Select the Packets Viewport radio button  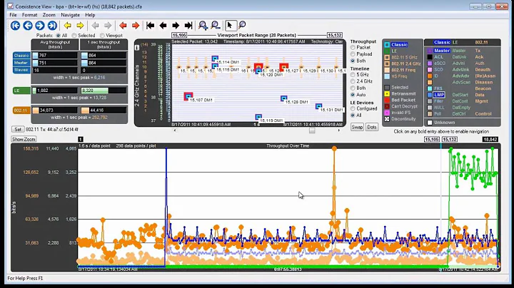pos(102,36)
